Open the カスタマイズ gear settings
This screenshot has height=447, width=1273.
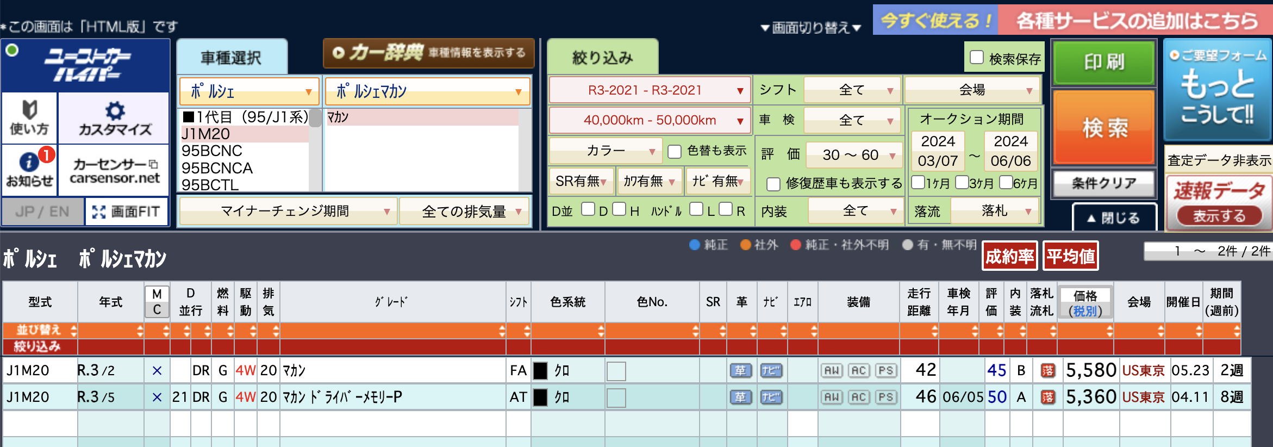coord(114,117)
